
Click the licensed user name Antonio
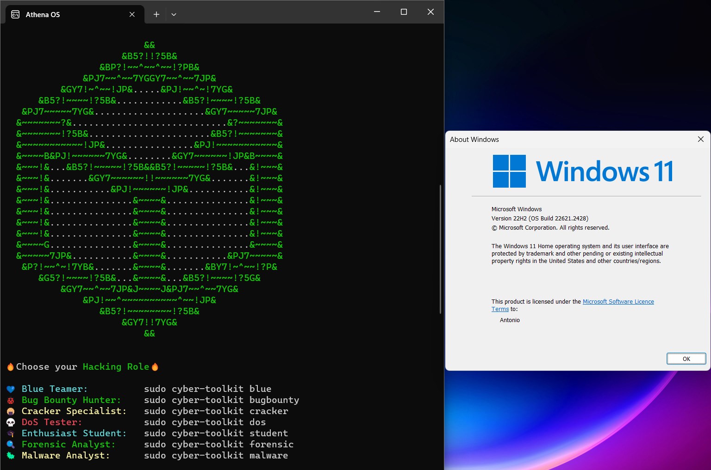(x=509, y=320)
